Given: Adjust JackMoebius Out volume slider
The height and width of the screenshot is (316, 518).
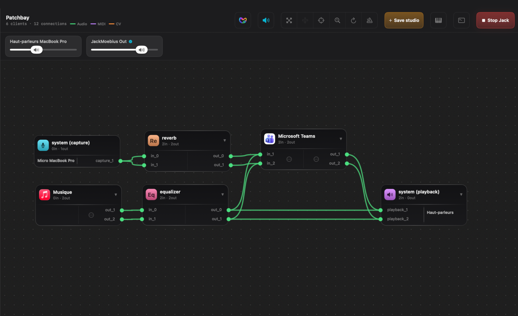Looking at the screenshot, I should click(x=124, y=50).
